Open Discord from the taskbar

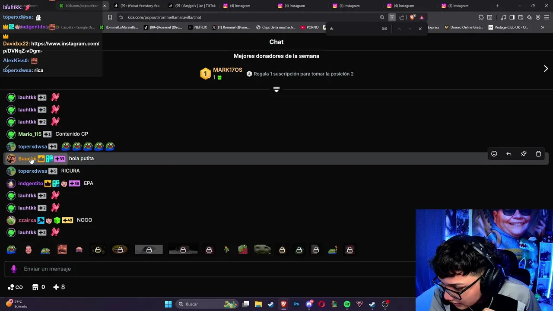click(x=309, y=304)
